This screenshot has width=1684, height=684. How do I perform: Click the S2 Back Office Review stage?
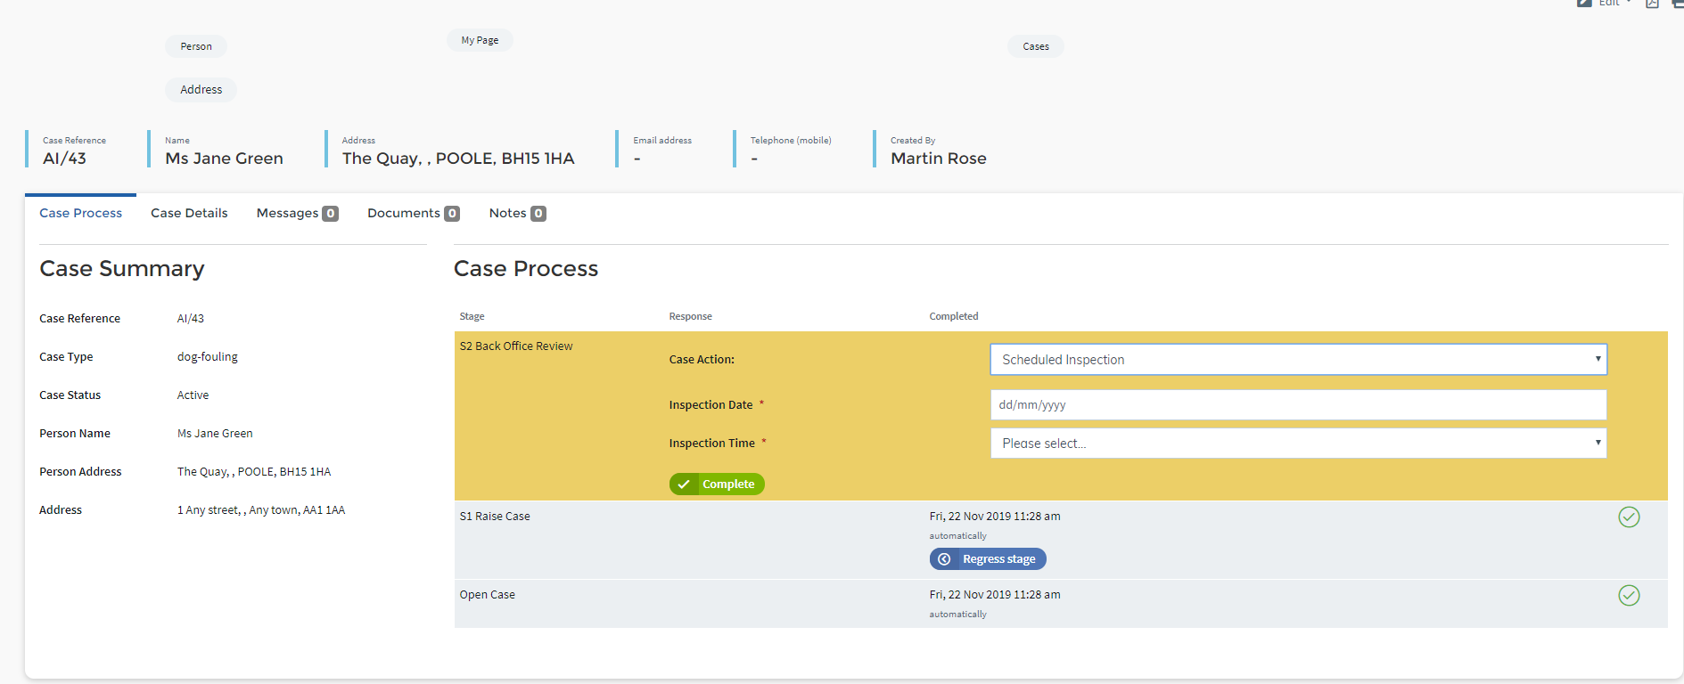[516, 346]
